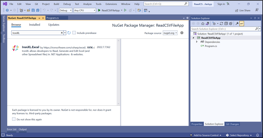This screenshot has height=138, width=263.
Task: Click Add to Source Control in status bar
Action: point(206,135)
